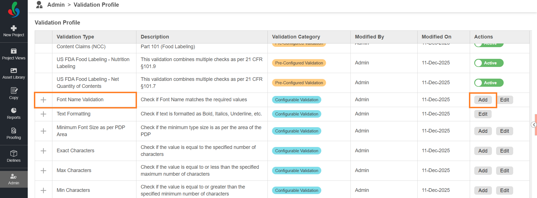Click Edit for Text Formatting

click(483, 114)
